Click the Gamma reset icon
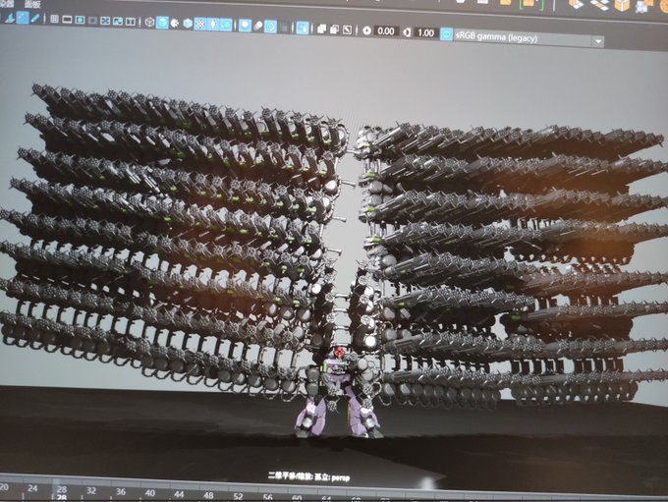Screen dimensions: 668x502 point(408,32)
